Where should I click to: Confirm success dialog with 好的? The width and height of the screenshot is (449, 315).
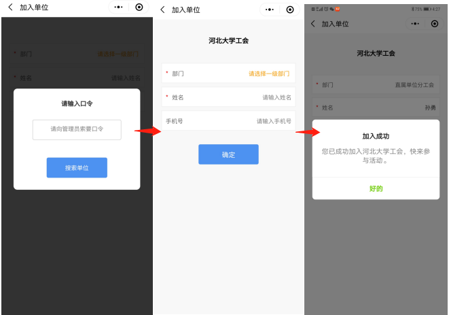376,188
